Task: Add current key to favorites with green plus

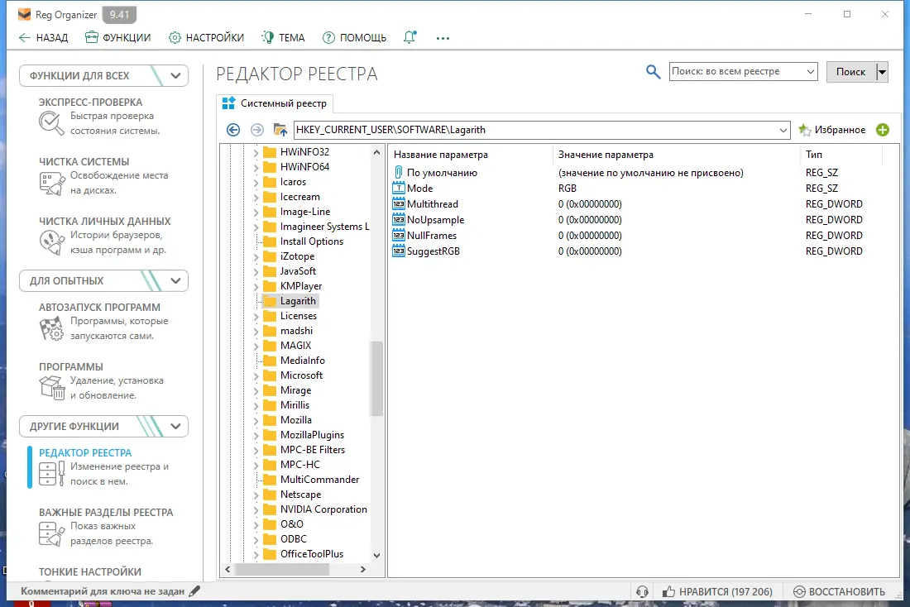Action: (883, 130)
